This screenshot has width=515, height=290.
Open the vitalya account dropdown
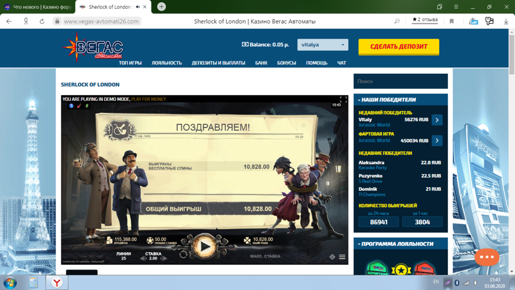point(323,45)
